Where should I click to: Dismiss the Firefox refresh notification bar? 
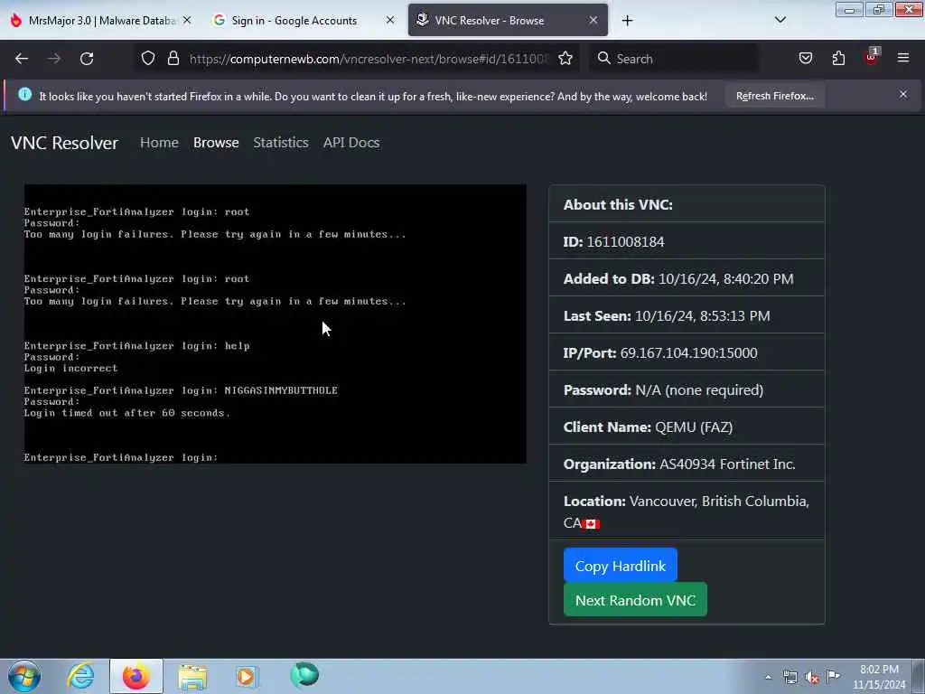[x=903, y=94]
